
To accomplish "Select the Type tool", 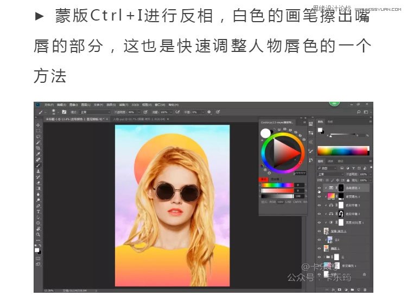I will (38, 211).
